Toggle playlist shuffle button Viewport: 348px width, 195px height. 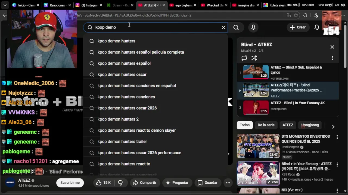click(x=254, y=58)
